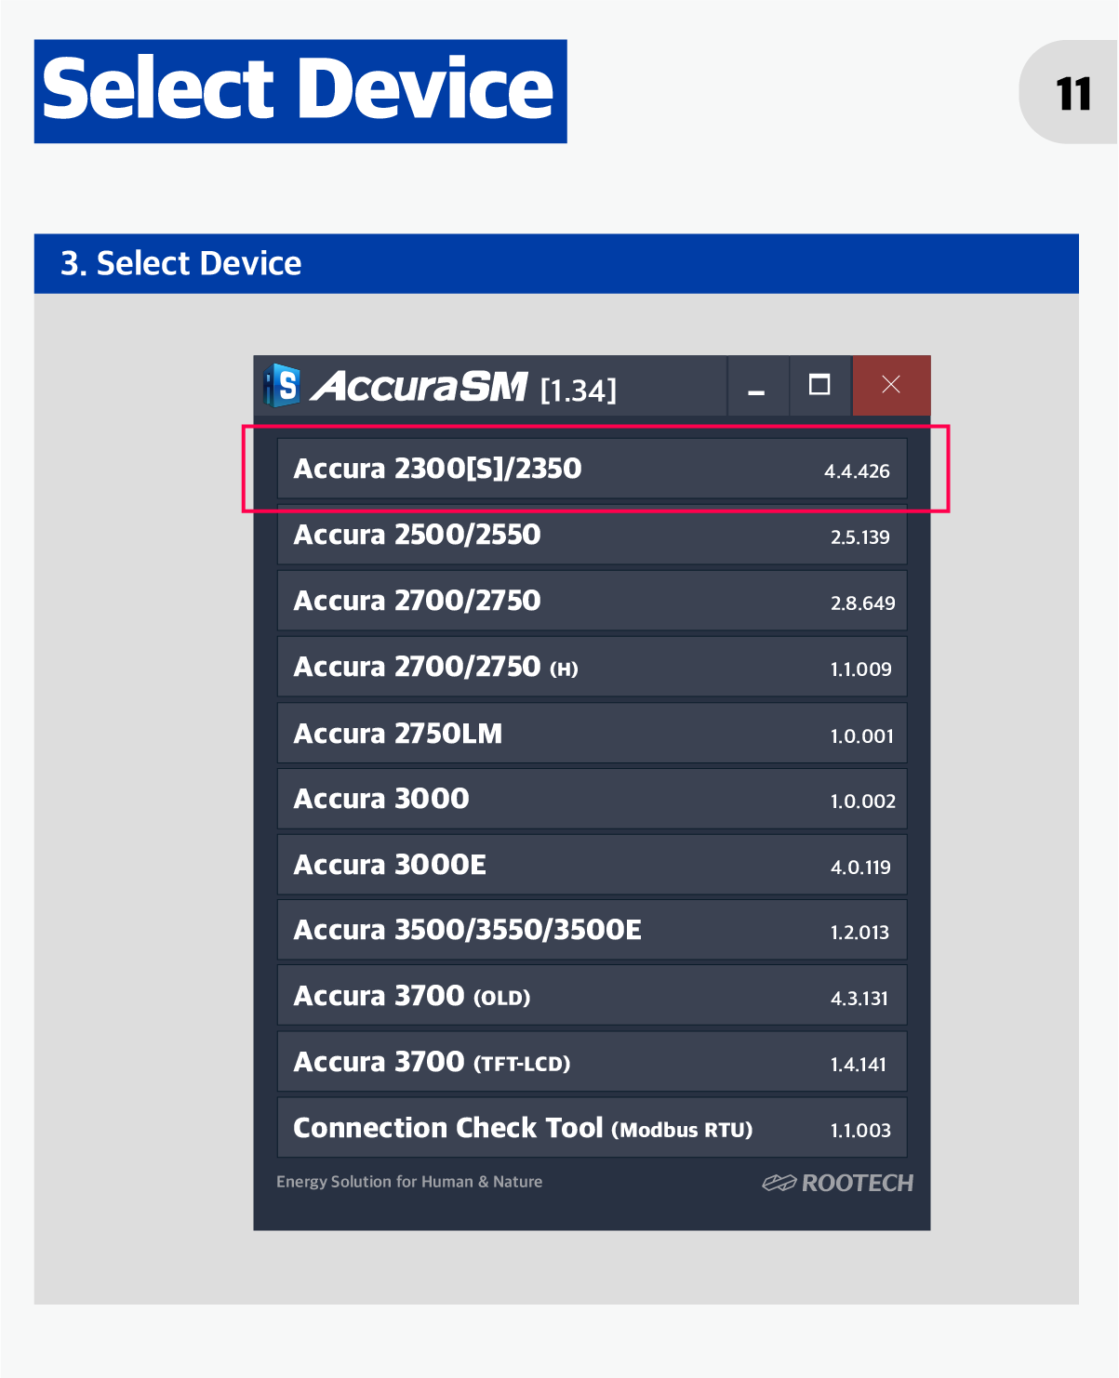Screen dimensions: 1119x1378
Task: Open the Accura 3700 (OLD) entry
Action: [592, 997]
